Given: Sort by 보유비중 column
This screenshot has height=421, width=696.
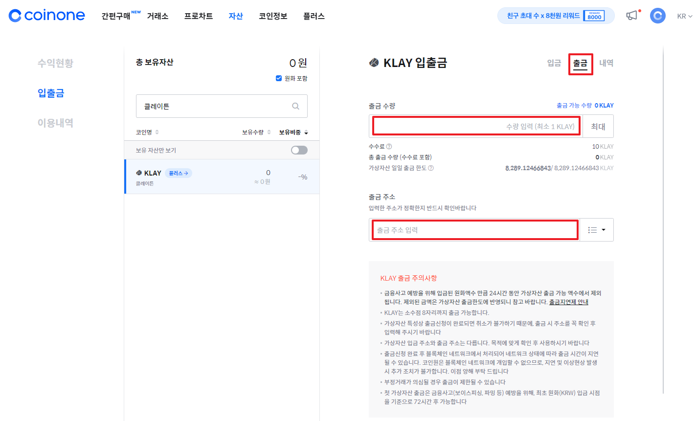Looking at the screenshot, I should [293, 133].
